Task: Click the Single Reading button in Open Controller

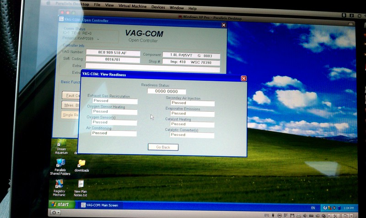Action: point(70,115)
